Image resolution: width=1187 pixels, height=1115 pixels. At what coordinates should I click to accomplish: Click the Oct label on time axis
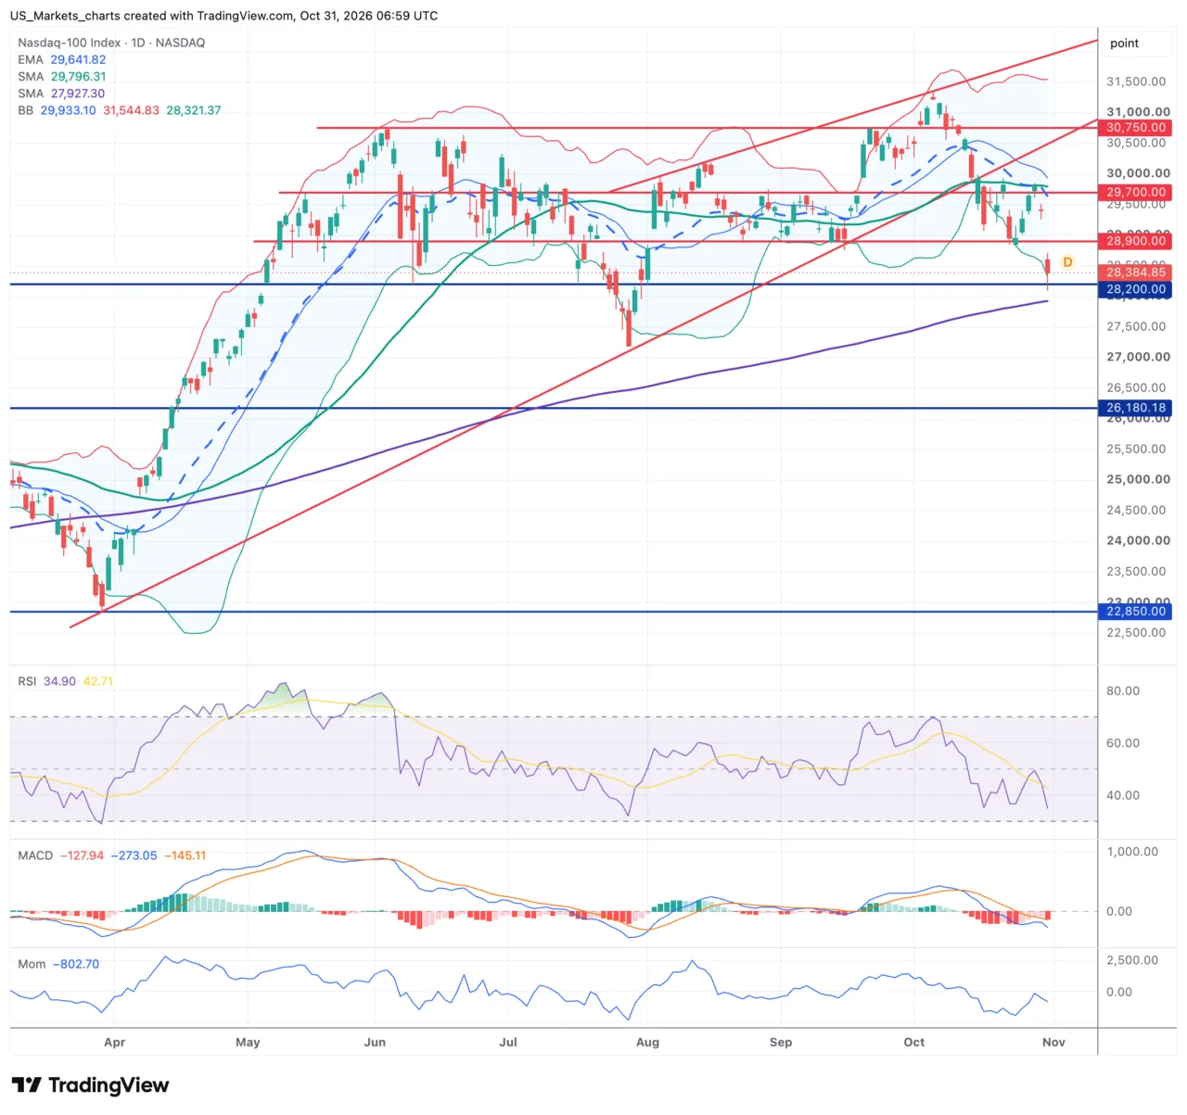click(914, 1042)
